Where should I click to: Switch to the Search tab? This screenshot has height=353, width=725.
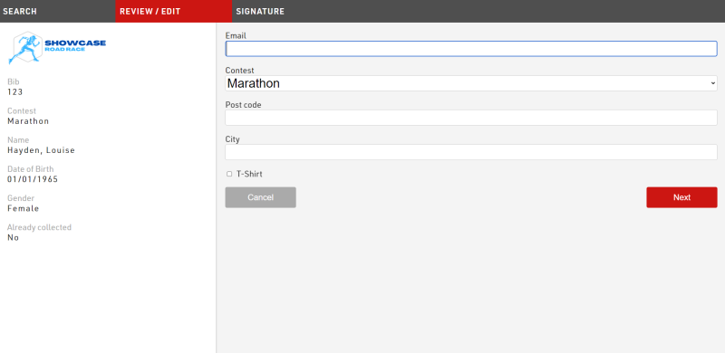57,11
